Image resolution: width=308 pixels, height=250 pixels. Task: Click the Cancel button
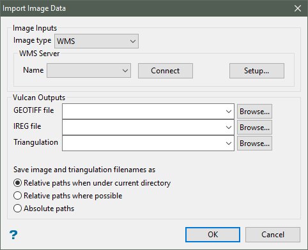273,235
